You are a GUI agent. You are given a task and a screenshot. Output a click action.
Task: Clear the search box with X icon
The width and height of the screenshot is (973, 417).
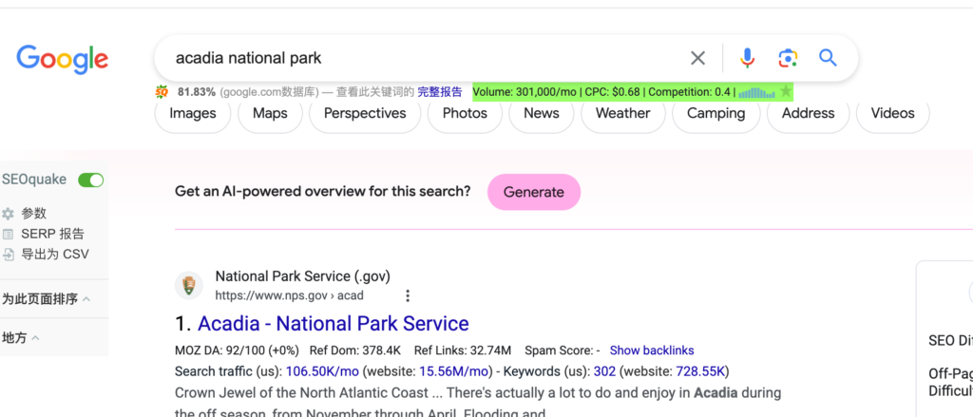[x=698, y=58]
